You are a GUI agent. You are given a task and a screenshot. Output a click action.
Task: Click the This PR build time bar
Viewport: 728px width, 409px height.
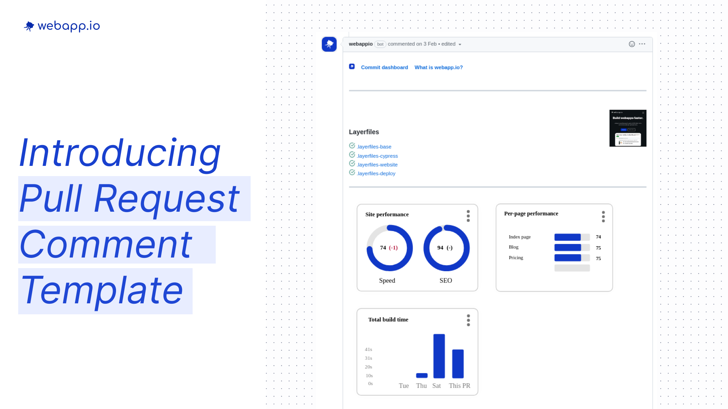coord(458,364)
